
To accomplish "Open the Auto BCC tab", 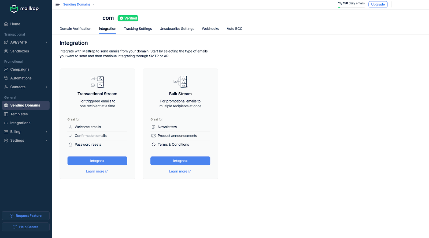I will point(235,29).
